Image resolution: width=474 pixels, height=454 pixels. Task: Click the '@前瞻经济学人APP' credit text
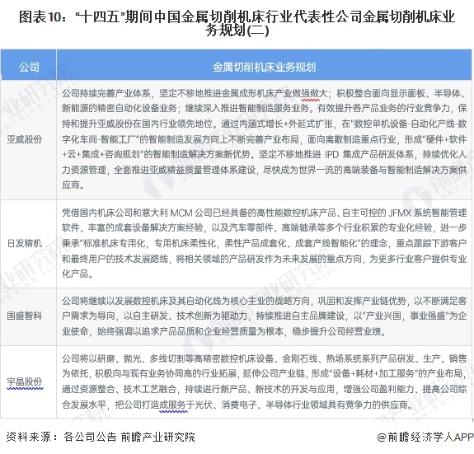425,437
